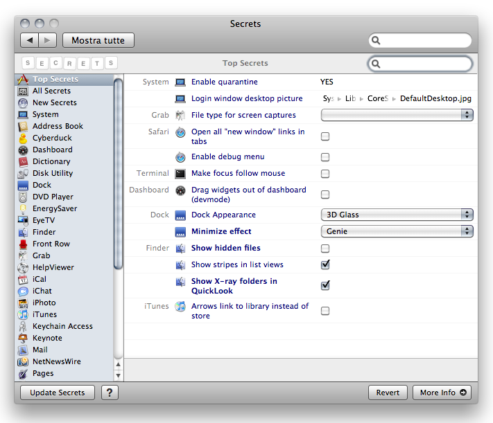The height and width of the screenshot is (423, 493).
Task: Click the Revert button
Action: coord(388,393)
